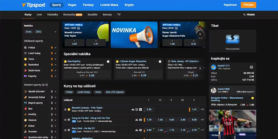Open the search magnifier Hledat
The width and height of the screenshot is (278, 139).
[x=249, y=15]
